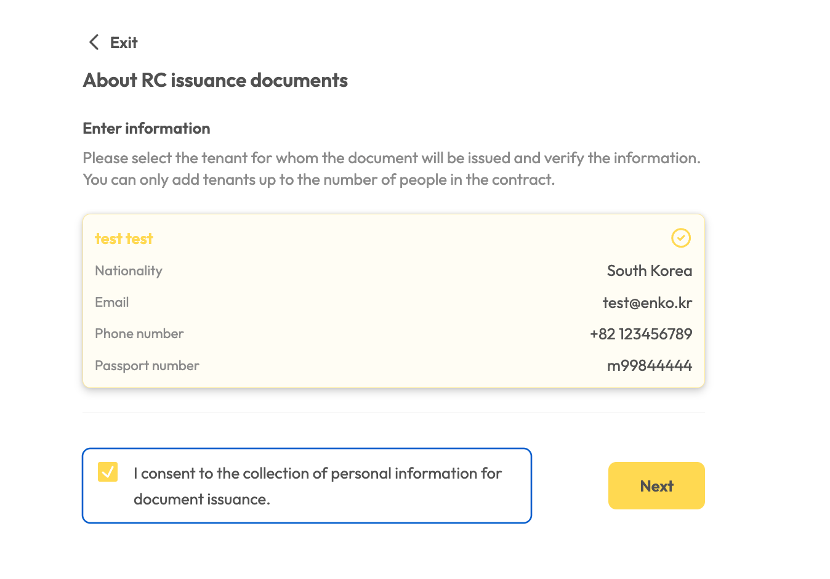
Task: Click the Email label in tenant card
Action: click(x=112, y=302)
